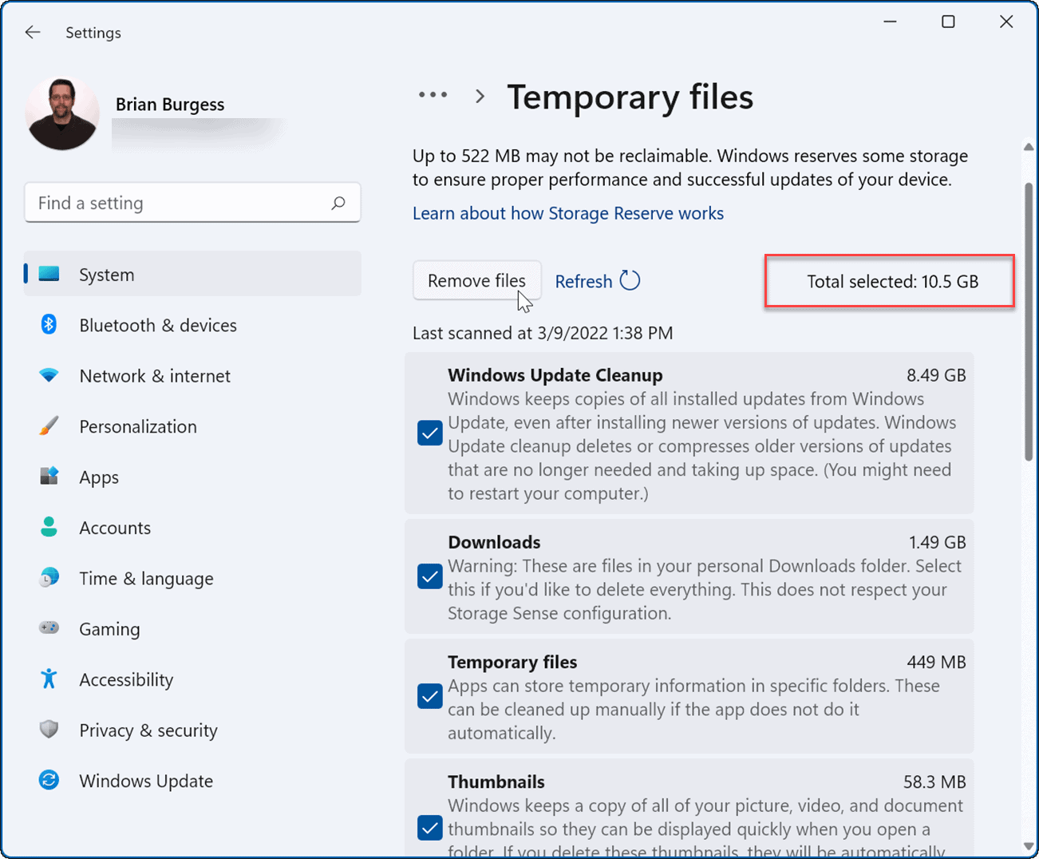Click the Accounts person icon
The width and height of the screenshot is (1039, 859).
point(49,527)
